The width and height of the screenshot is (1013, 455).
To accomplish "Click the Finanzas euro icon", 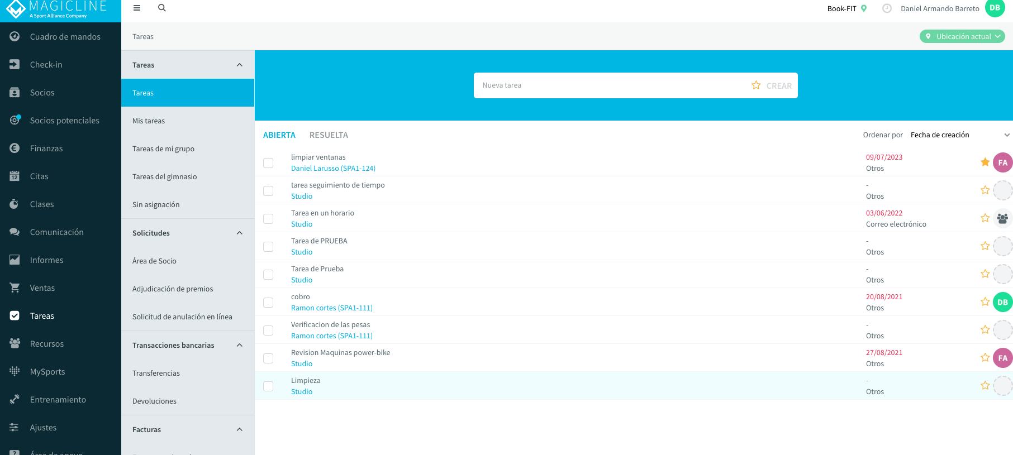I will tap(15, 148).
